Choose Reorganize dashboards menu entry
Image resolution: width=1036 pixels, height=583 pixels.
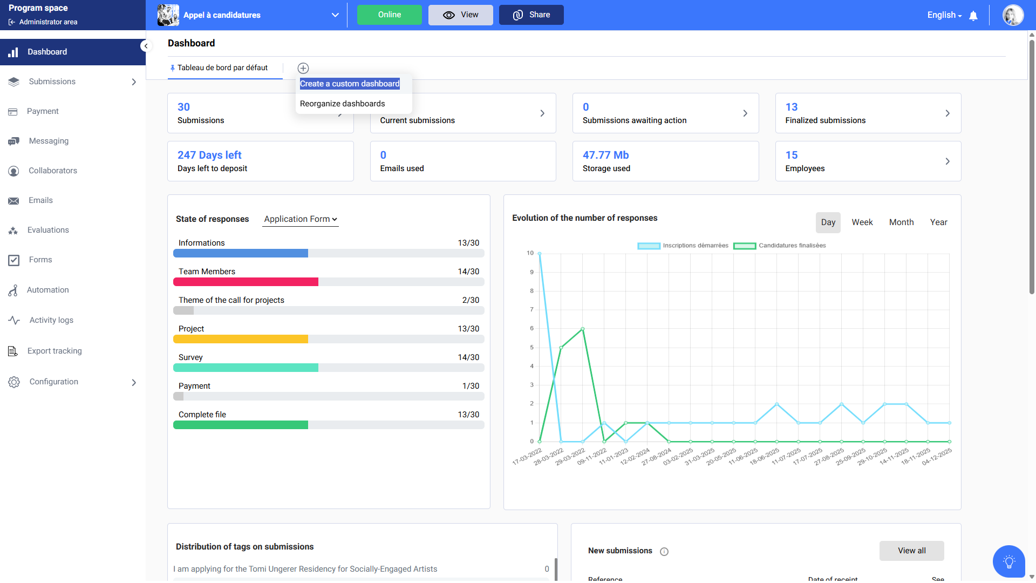[342, 104]
